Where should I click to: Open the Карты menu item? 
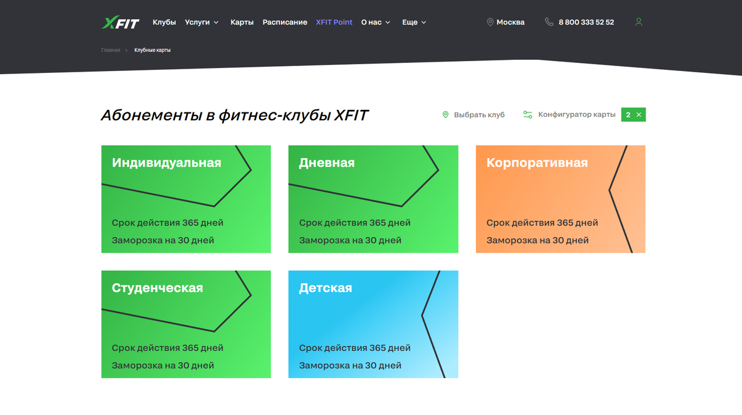coord(242,22)
